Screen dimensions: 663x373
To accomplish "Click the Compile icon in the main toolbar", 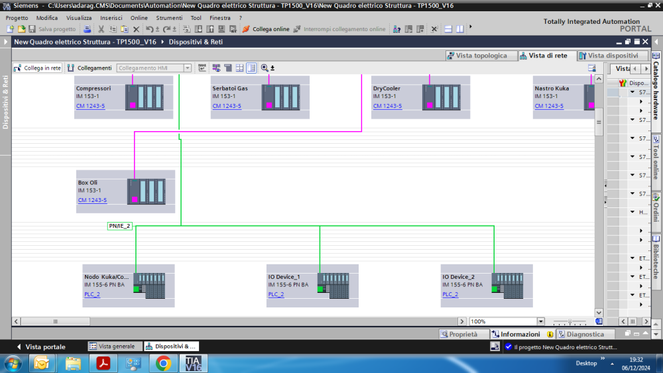I will [x=186, y=29].
